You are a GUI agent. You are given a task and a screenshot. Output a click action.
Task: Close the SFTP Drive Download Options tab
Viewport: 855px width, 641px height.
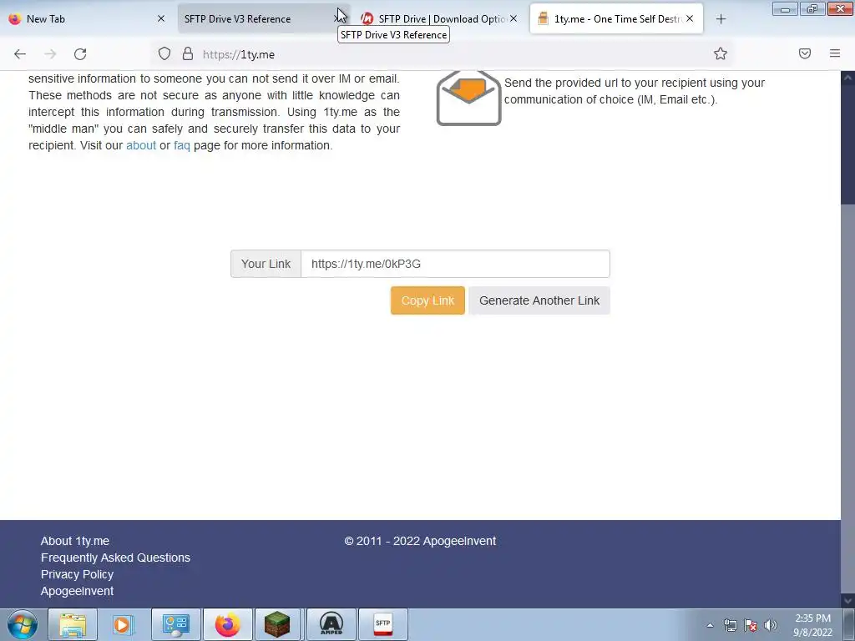coord(514,18)
